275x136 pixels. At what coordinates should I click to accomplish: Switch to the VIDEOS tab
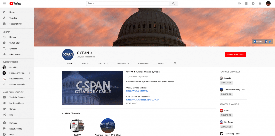point(85,64)
